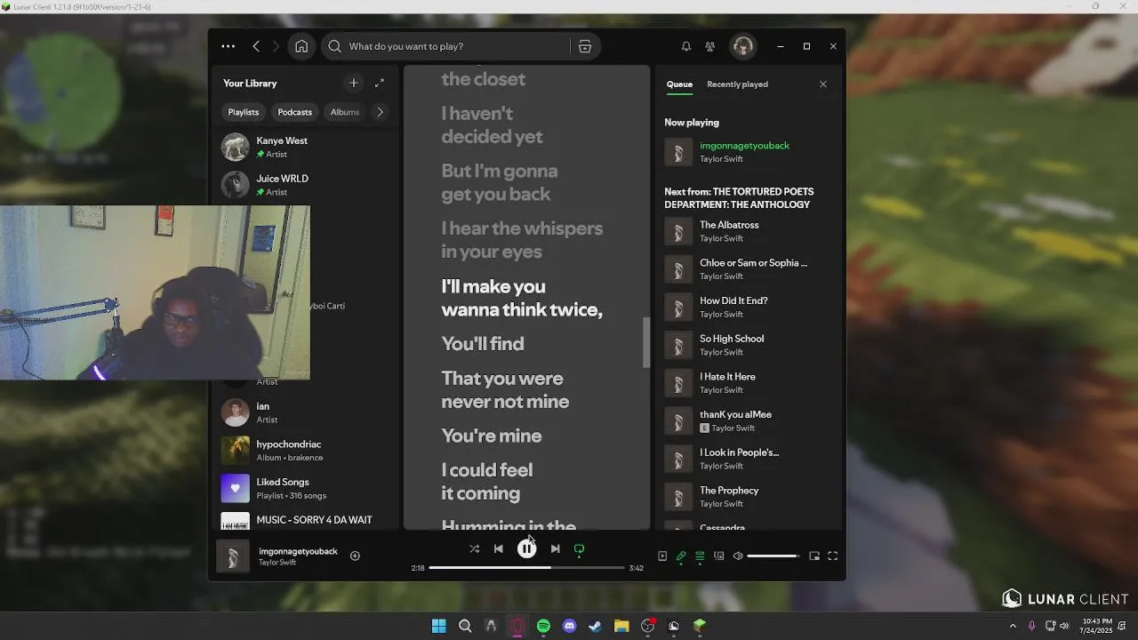Open the Spotify three-dot menu
This screenshot has width=1138, height=640.
[228, 46]
